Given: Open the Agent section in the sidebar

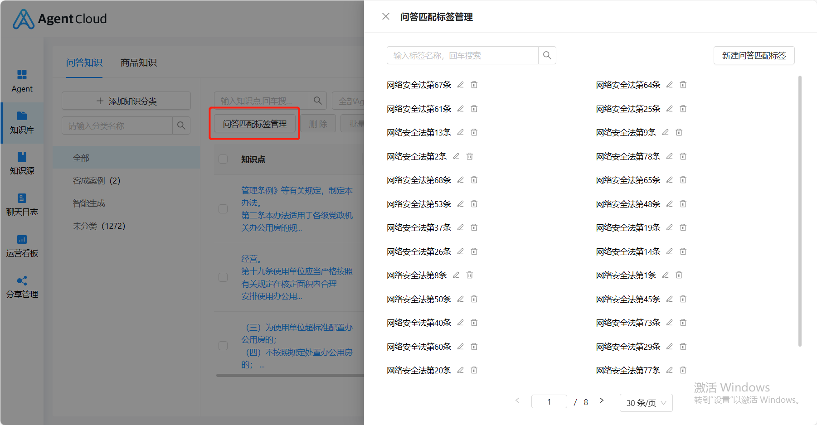Looking at the screenshot, I should [22, 81].
